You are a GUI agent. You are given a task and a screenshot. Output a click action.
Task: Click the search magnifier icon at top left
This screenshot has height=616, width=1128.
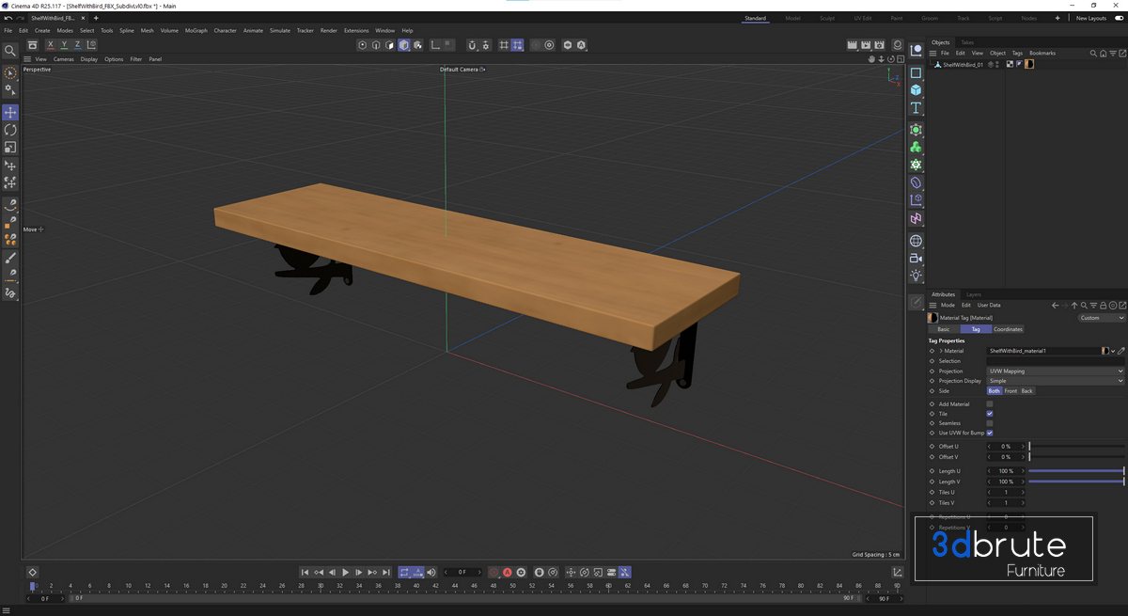click(x=10, y=51)
